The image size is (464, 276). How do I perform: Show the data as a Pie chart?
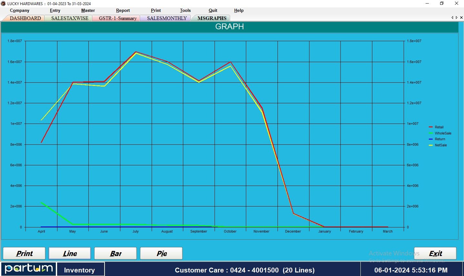(x=161, y=253)
